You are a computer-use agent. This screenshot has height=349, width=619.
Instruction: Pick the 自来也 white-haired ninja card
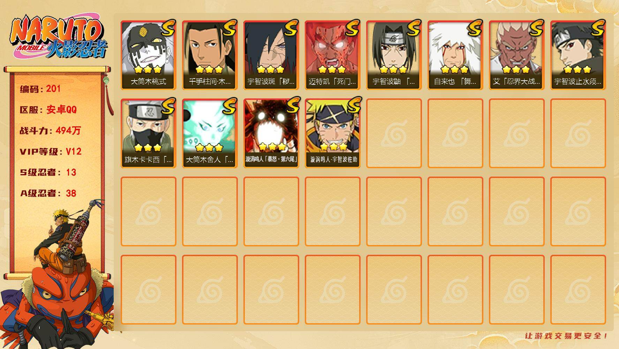tap(455, 55)
